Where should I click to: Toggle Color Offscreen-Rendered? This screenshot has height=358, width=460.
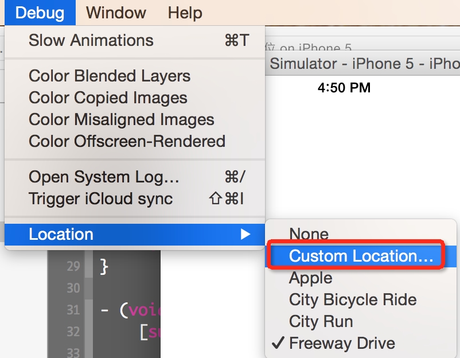click(x=135, y=141)
